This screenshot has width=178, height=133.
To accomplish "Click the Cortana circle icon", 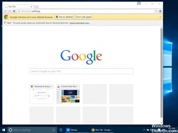I will tap(10, 130).
